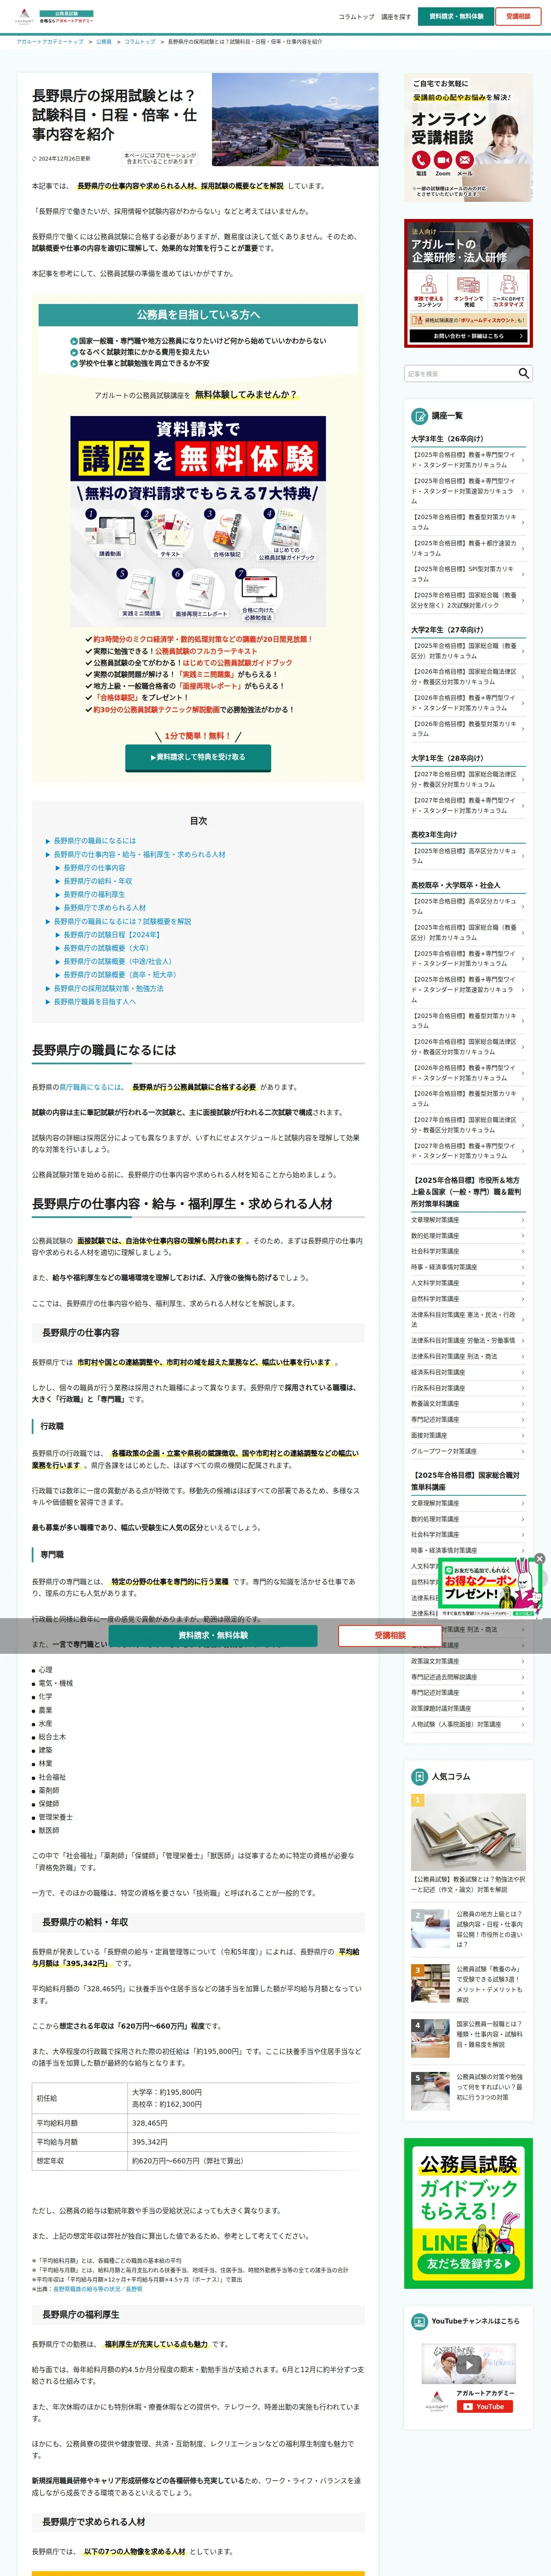The image size is (551, 2576).
Task: Jump to 長野県庁で求められる人材 contents entry
Action: coord(105,908)
